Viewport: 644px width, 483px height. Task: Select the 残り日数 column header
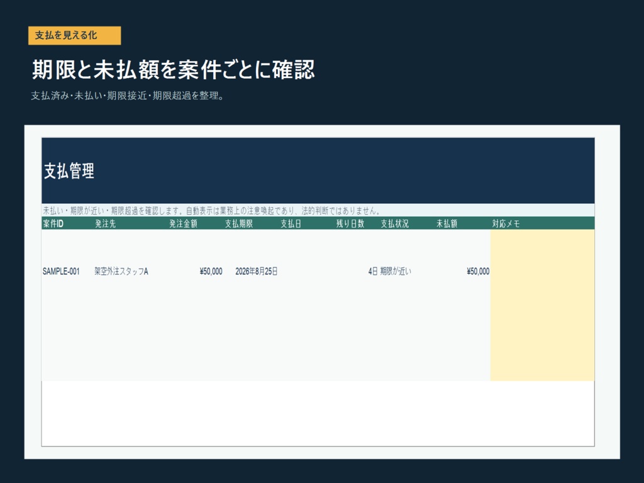pos(350,223)
